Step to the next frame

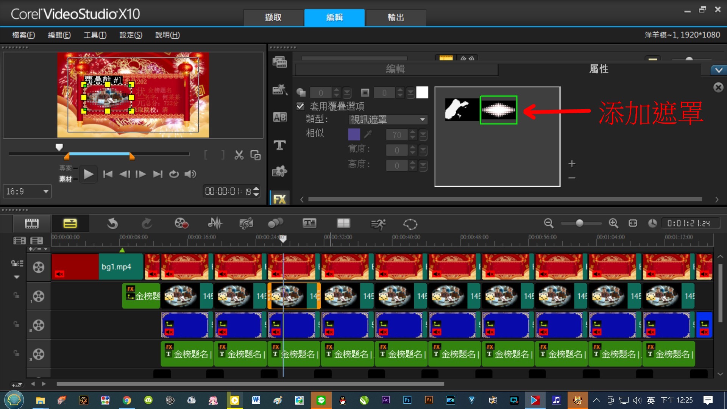pyautogui.click(x=141, y=174)
